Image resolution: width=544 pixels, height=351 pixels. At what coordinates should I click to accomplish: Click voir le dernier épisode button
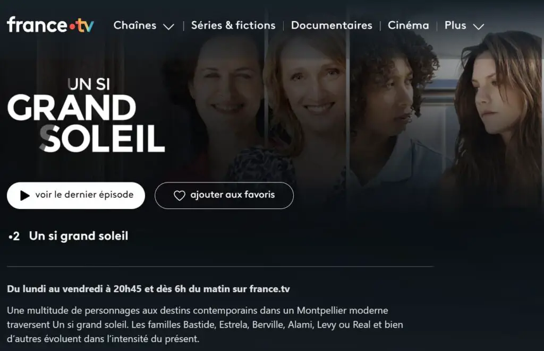point(76,196)
